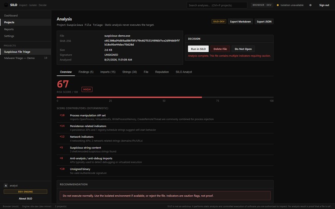Click the SILO-DEV badge
This screenshot has width=335, height=209.
tap(219, 22)
